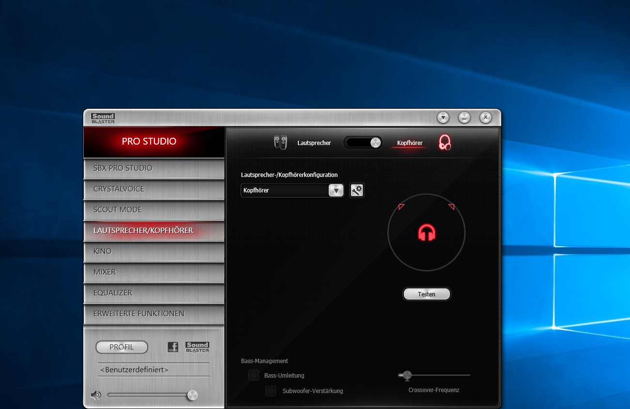The height and width of the screenshot is (409, 630).
Task: Open the SCOUT MODE section
Action: tap(154, 210)
